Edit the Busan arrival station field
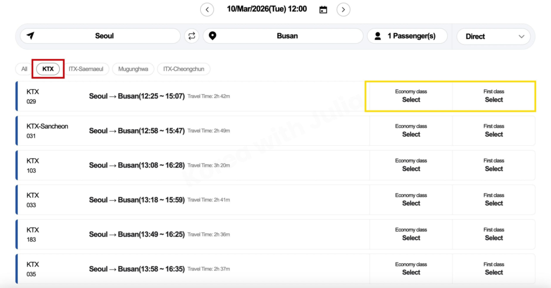This screenshot has width=551, height=288. click(x=283, y=36)
